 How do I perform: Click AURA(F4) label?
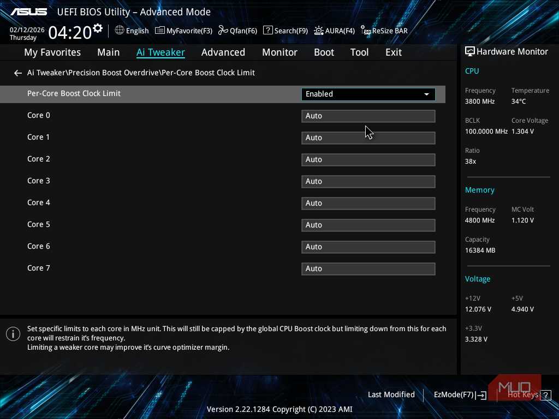(x=340, y=31)
